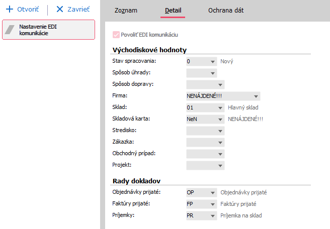Screen dimensions: 330x229
Task: Expand the Spôsob dopravy dropdown
Action: point(220,84)
